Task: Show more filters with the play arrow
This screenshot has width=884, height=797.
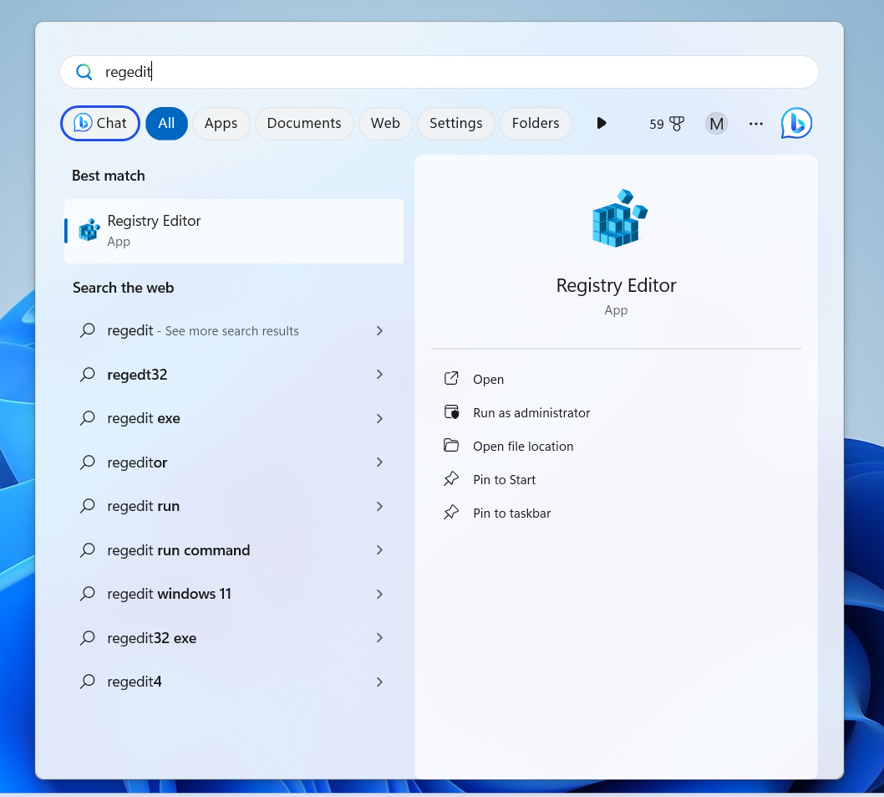Action: point(602,123)
